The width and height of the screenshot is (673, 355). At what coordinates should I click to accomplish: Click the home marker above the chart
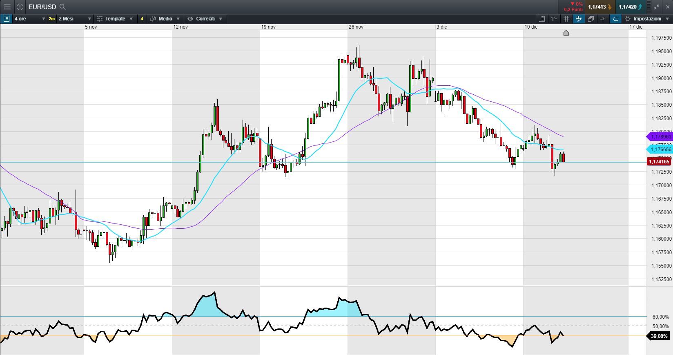566,33
